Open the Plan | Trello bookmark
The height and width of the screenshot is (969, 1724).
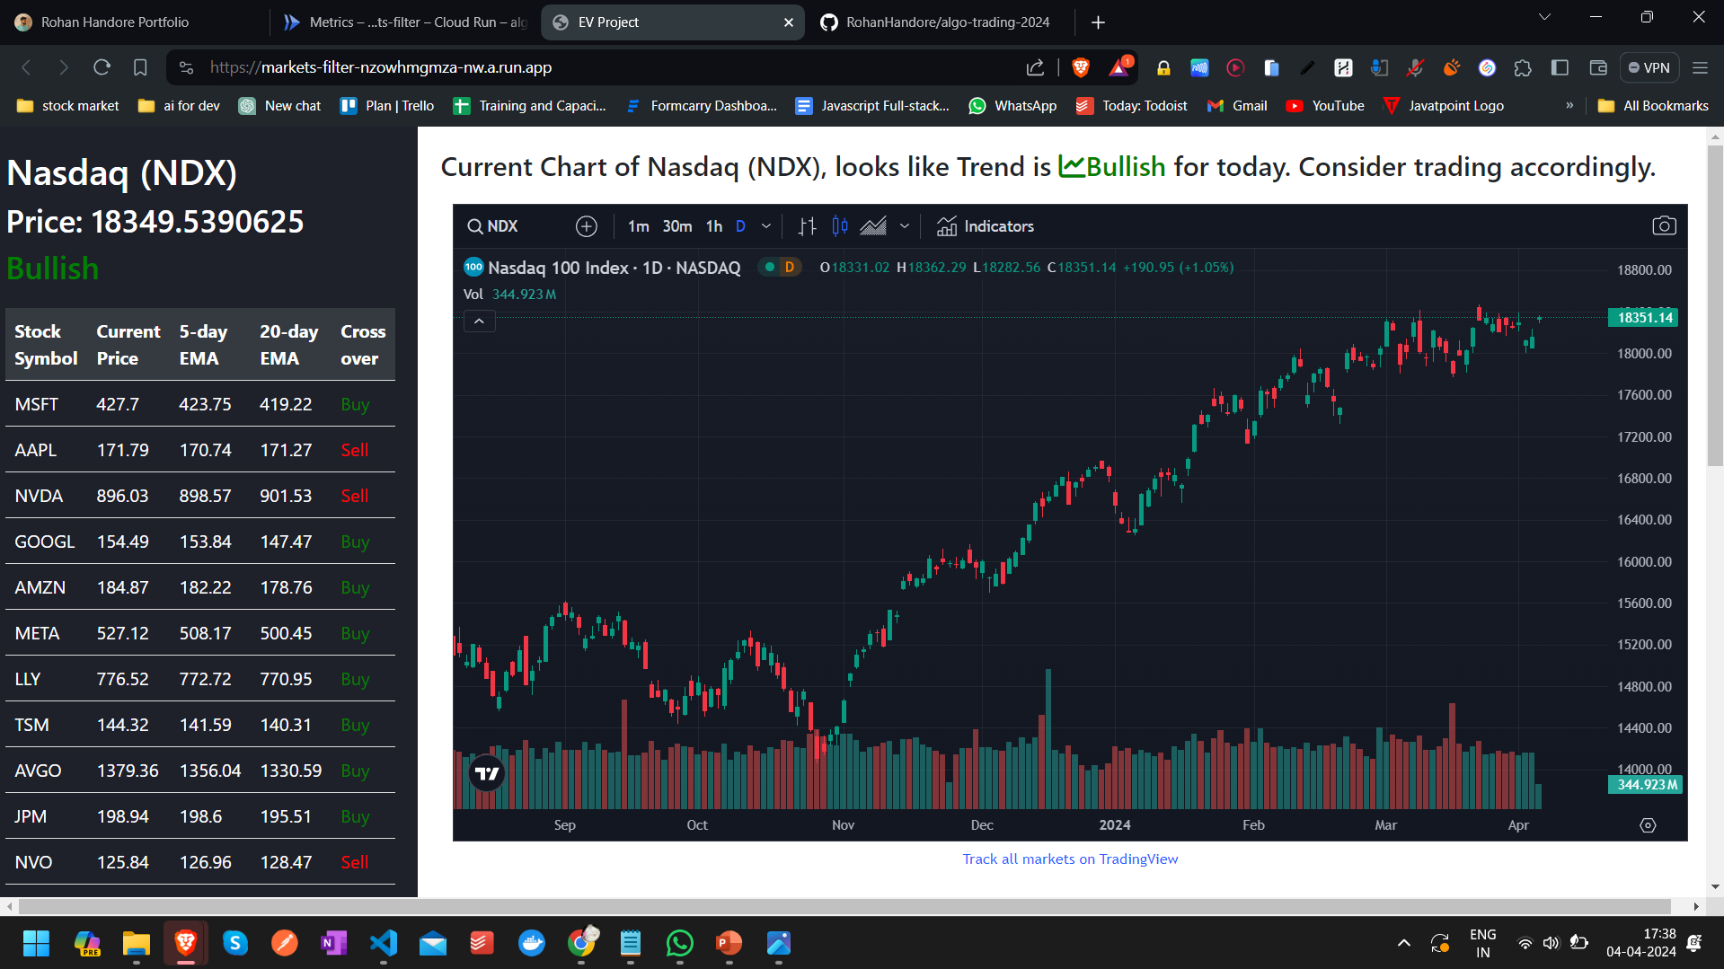coord(387,106)
